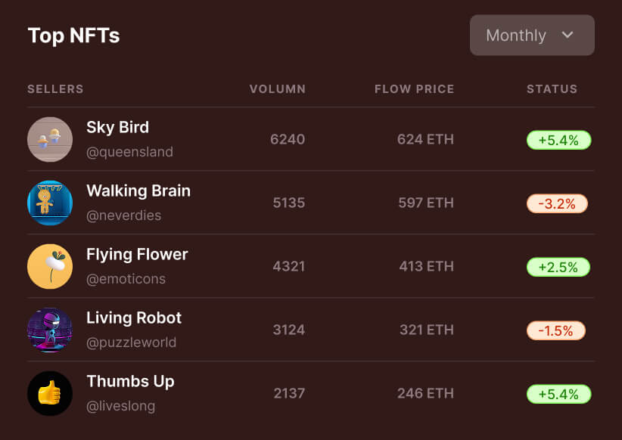The height and width of the screenshot is (440, 622).
Task: Click the -1.5% status badge
Action: (x=555, y=330)
